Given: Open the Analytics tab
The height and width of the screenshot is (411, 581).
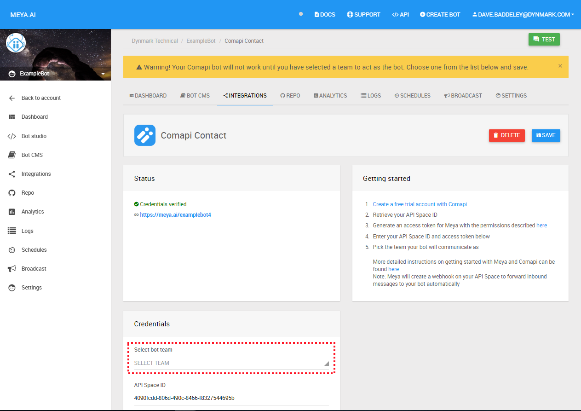Looking at the screenshot, I should [x=330, y=96].
